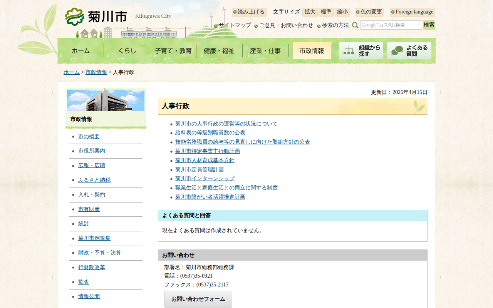Image resolution: width=493 pixels, height=308 pixels.
Task: Open ふるさと納税 in sidebar
Action: coord(94,180)
